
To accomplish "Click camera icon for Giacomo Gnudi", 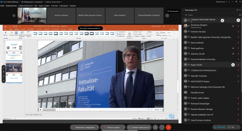I will tap(233, 54).
